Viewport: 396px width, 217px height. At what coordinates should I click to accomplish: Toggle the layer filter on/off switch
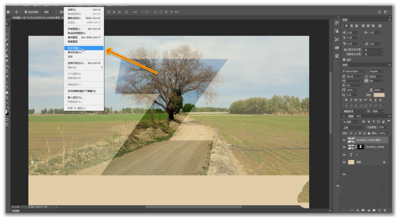388,121
